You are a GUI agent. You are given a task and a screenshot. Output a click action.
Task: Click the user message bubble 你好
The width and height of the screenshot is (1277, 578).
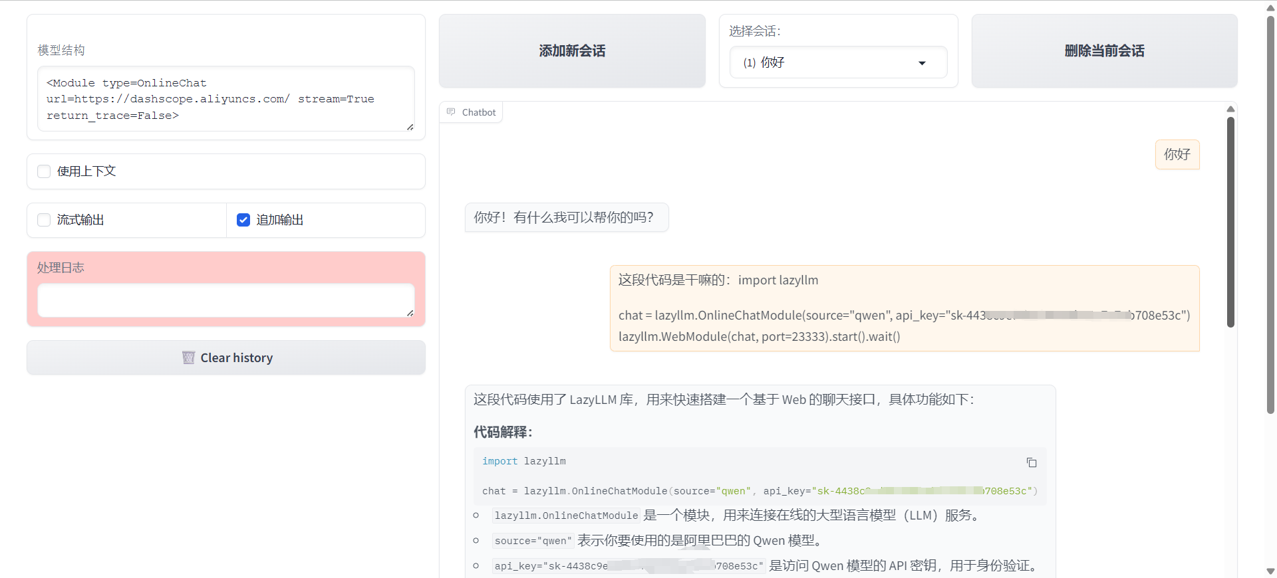tap(1177, 154)
